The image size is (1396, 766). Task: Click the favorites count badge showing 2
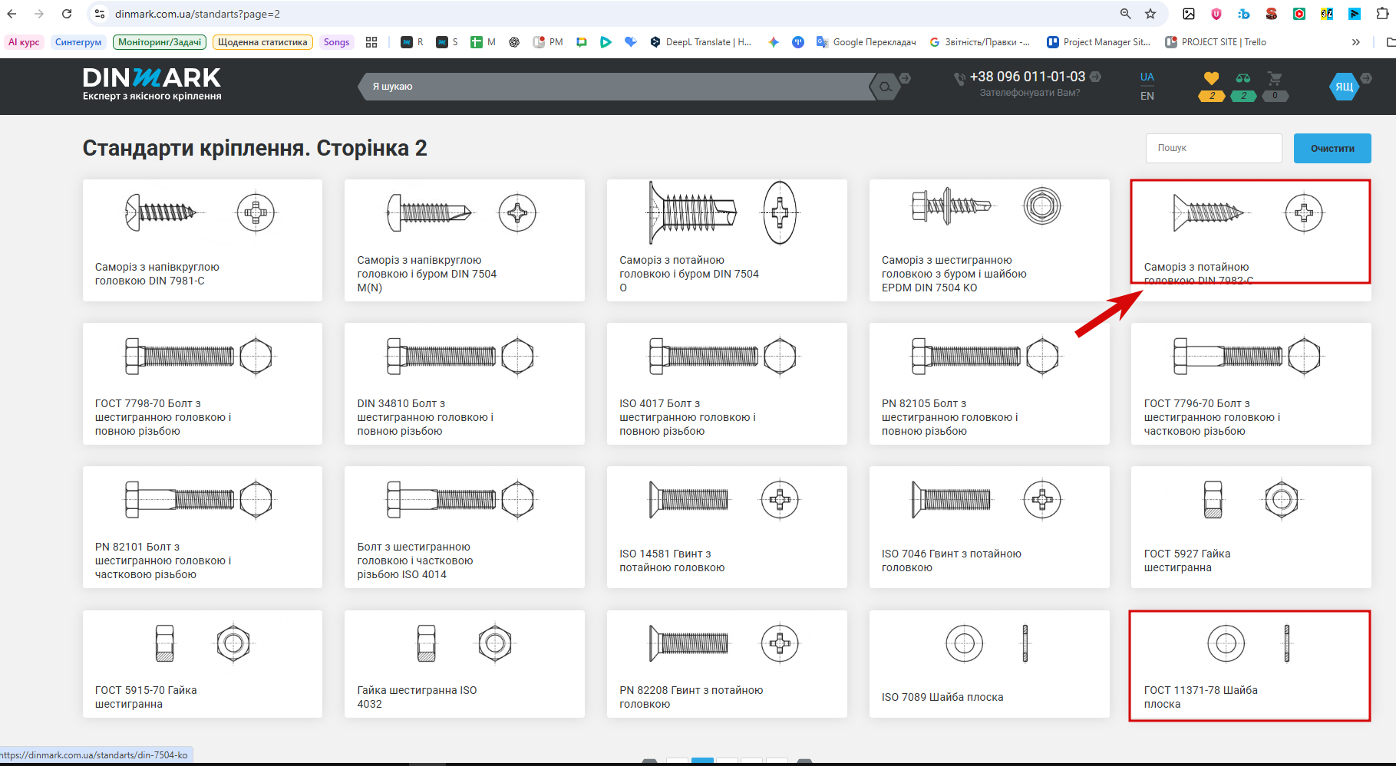1212,96
